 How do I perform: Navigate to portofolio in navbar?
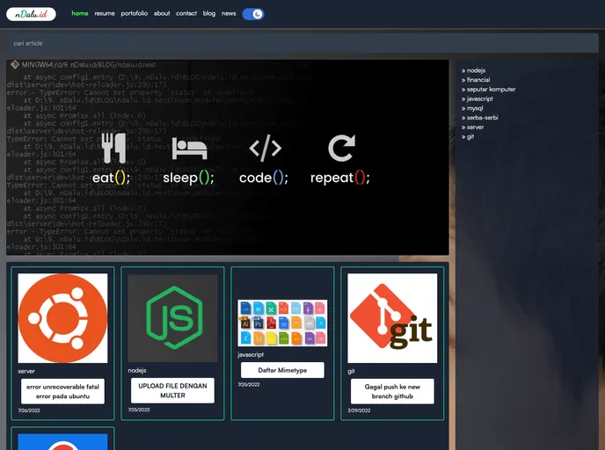(x=135, y=14)
